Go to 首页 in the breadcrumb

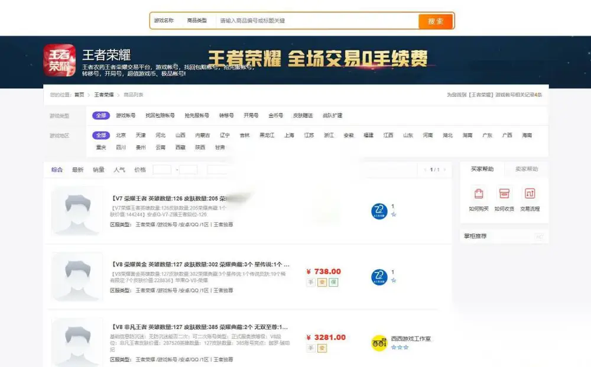(79, 95)
